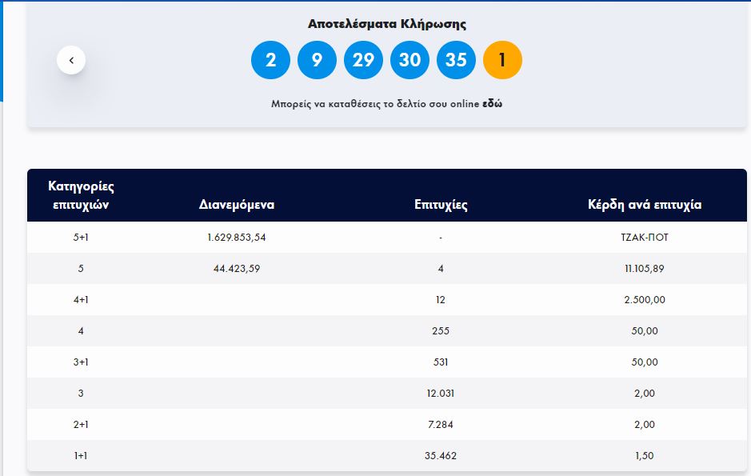This screenshot has height=476, width=751.
Task: Click the 2.500,00 prize in 4+1 row
Action: [644, 300]
